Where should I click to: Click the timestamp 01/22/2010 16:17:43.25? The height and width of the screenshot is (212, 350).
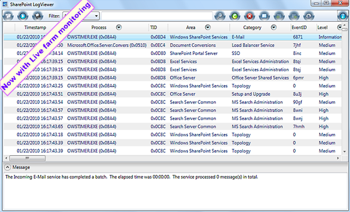pyautogui.click(x=40, y=86)
